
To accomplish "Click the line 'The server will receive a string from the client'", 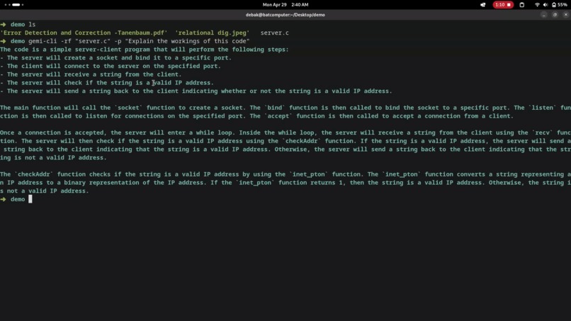I will coord(91,74).
